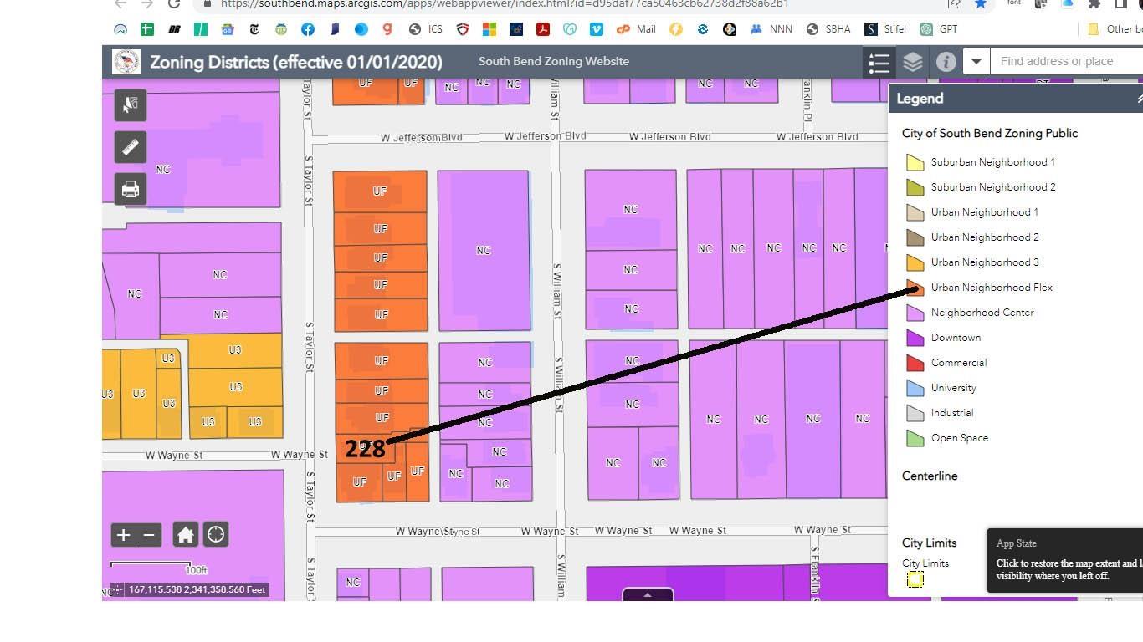Click the Commercial legend swatch
The image size is (1143, 642).
(x=915, y=363)
